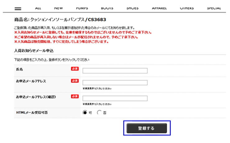Open the ALL category tab
The height and width of the screenshot is (143, 230).
tap(38, 8)
